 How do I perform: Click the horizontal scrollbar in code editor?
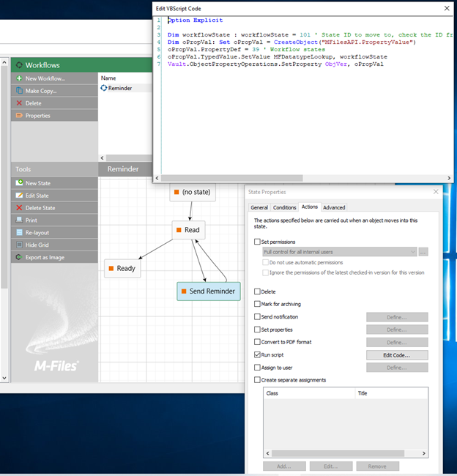(232, 178)
